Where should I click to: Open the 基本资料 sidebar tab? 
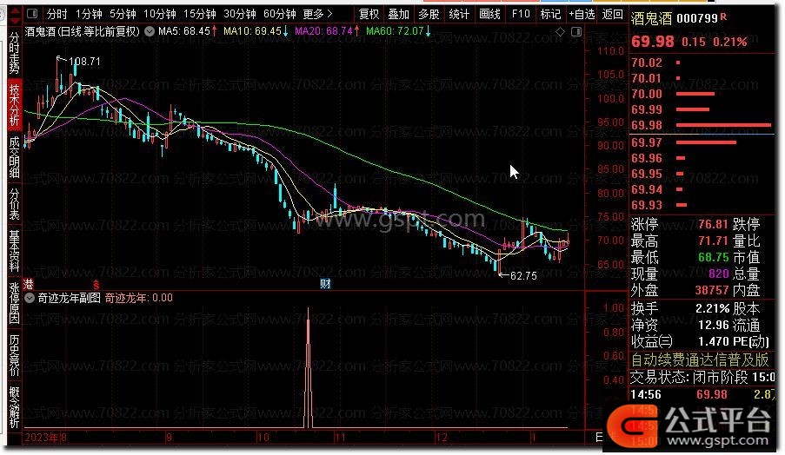[x=15, y=252]
